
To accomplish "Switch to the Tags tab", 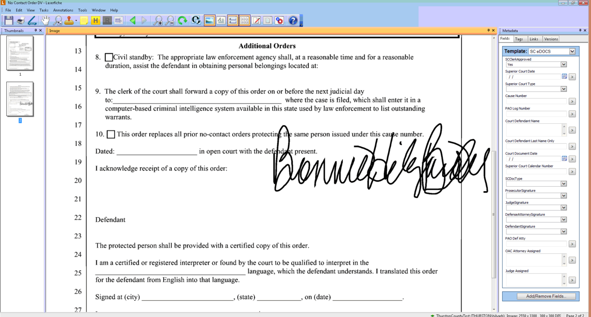I will pyautogui.click(x=519, y=39).
